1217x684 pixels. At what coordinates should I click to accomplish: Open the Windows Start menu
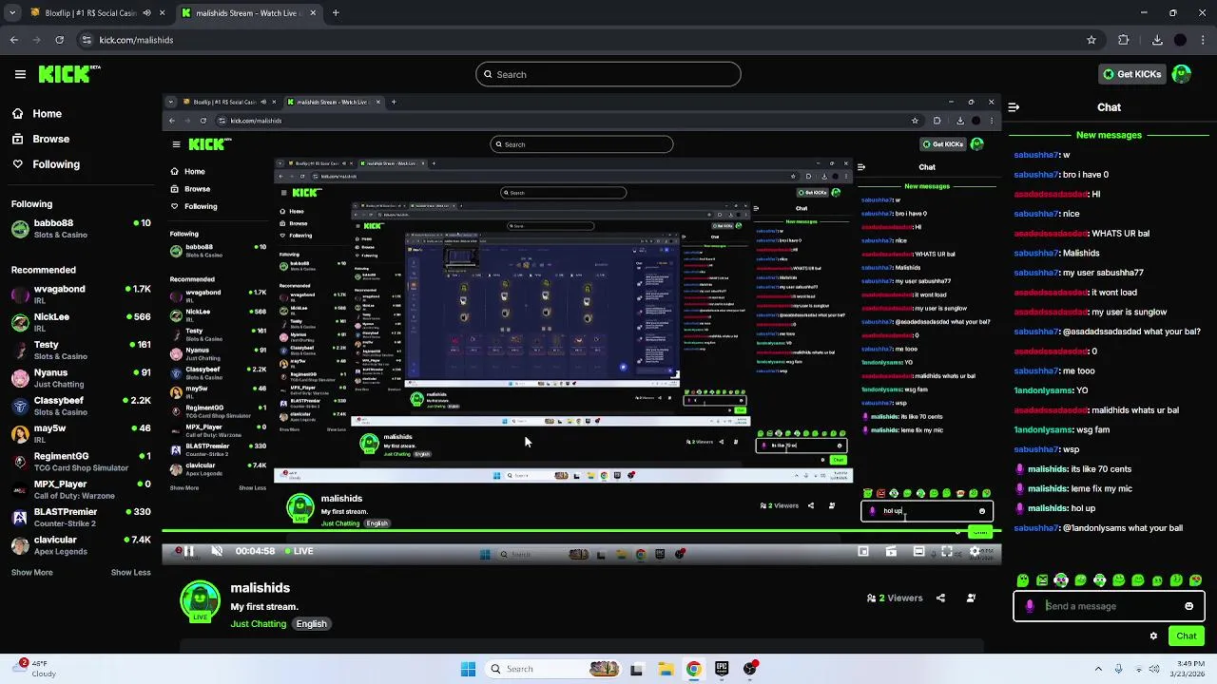(x=468, y=669)
